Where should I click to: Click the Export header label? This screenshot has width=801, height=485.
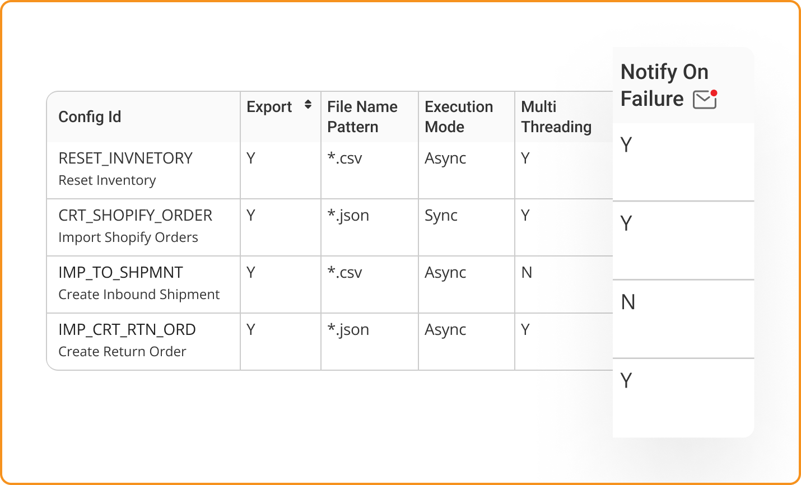269,107
